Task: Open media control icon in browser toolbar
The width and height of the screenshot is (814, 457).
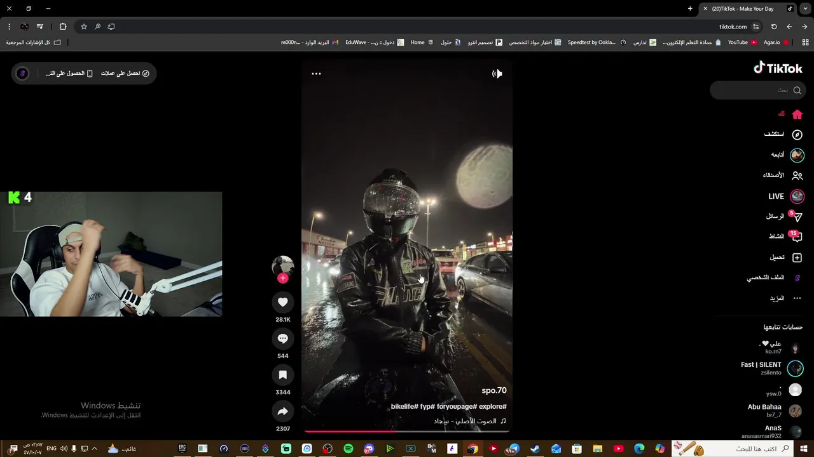Action: point(40,27)
